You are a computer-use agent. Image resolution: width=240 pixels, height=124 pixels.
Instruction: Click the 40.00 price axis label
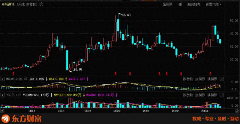234,34
